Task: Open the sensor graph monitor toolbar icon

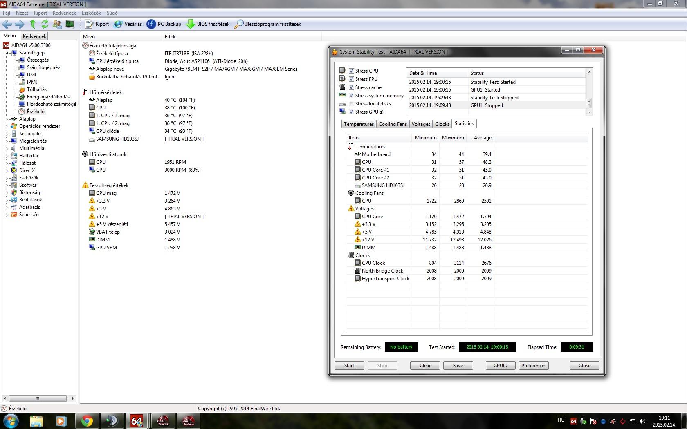Action: (x=70, y=24)
